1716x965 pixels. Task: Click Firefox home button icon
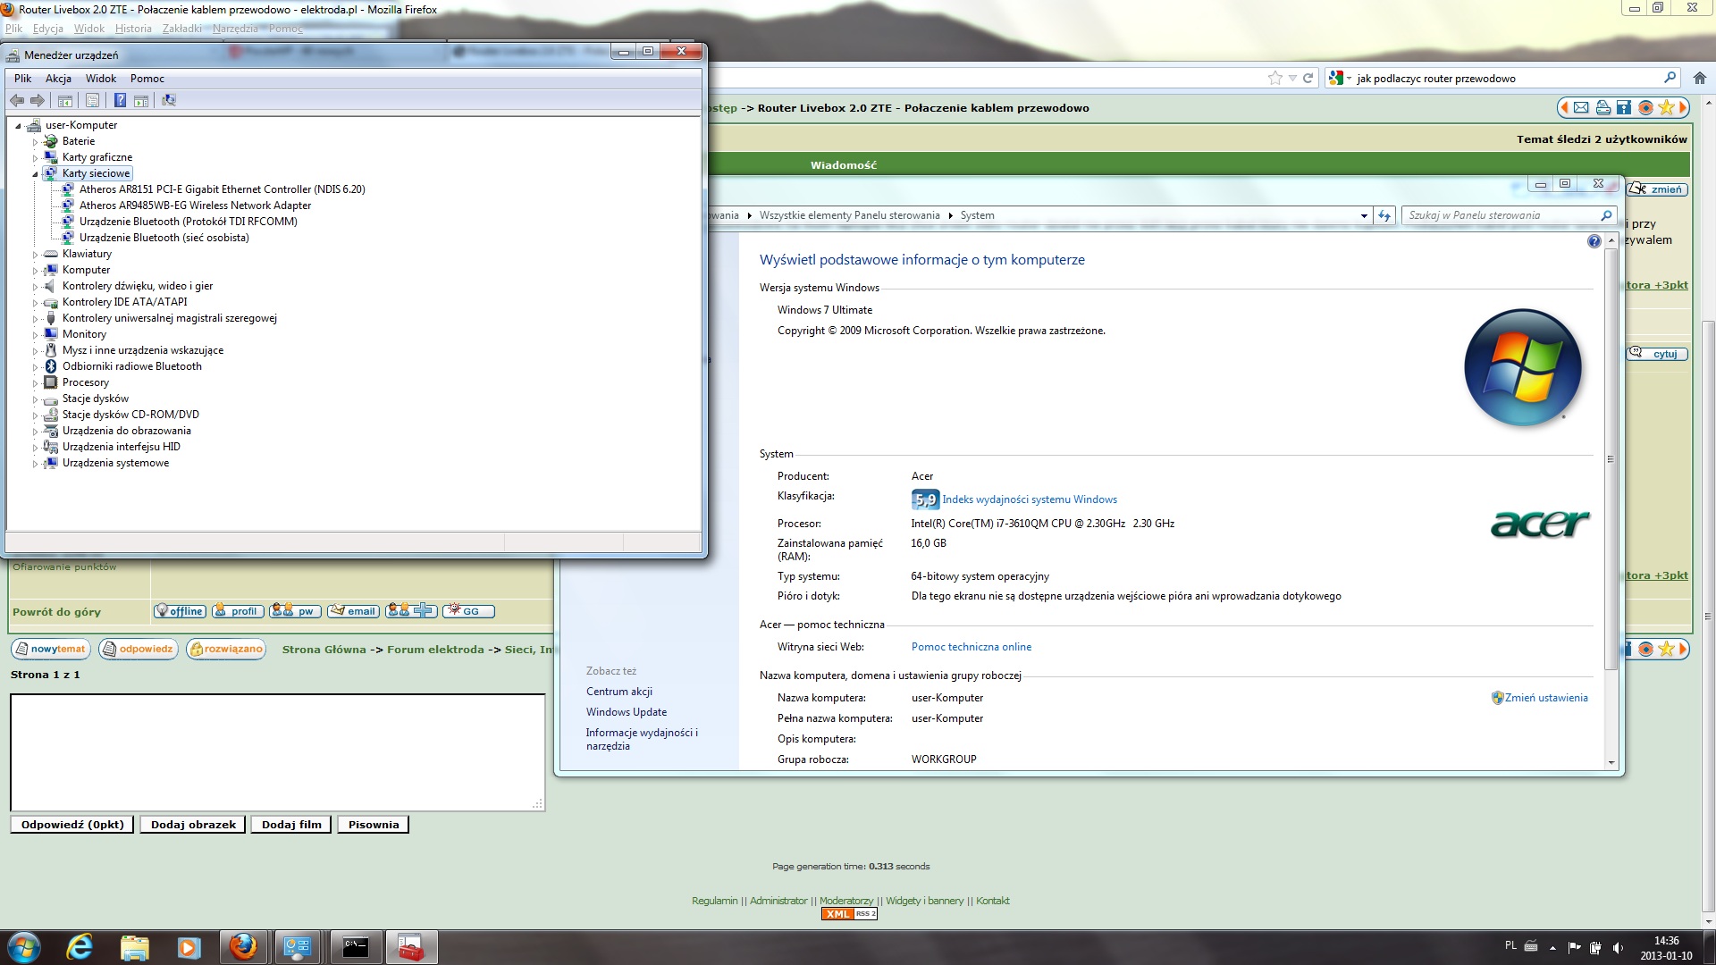pyautogui.click(x=1700, y=79)
